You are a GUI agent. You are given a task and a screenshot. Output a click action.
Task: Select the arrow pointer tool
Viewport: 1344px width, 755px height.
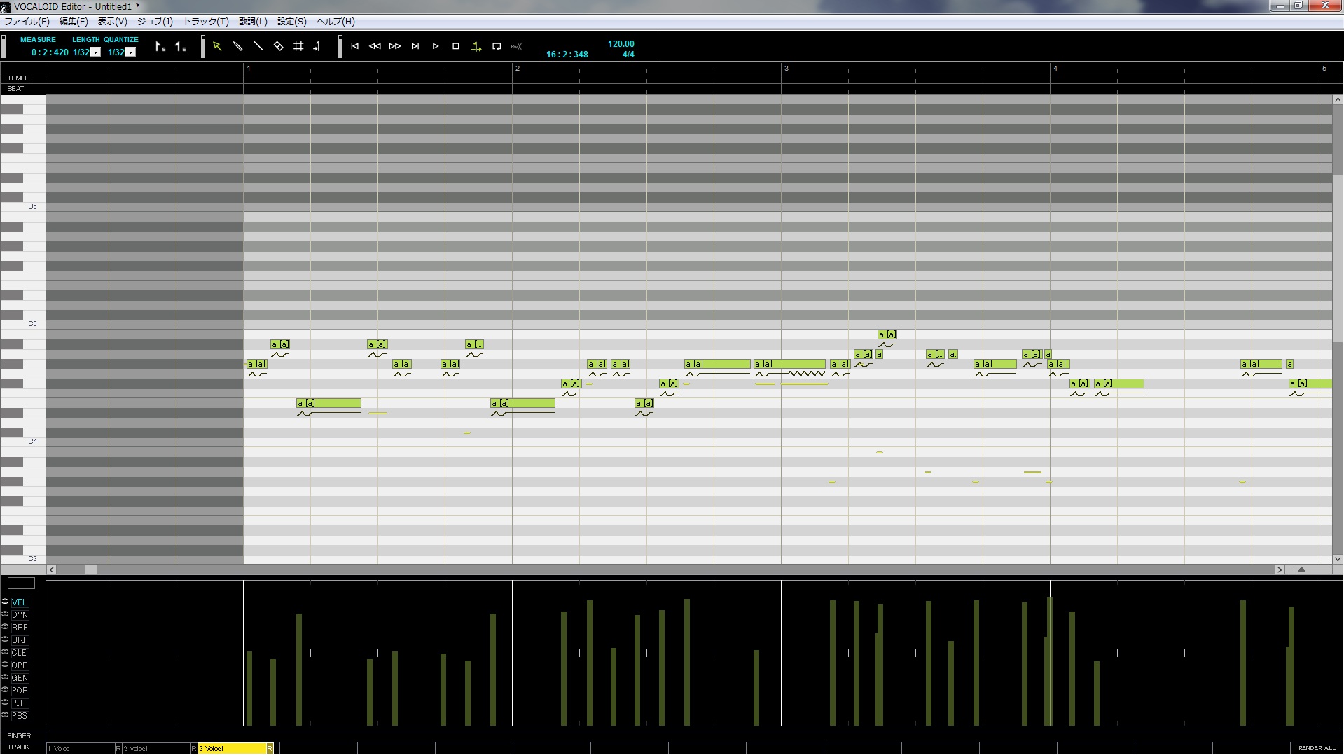pos(217,46)
